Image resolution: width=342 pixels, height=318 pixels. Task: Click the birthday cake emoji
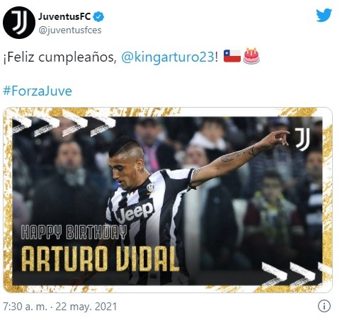coord(251,56)
